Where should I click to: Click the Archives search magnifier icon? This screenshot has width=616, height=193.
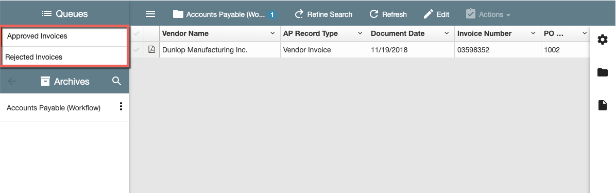click(x=116, y=81)
